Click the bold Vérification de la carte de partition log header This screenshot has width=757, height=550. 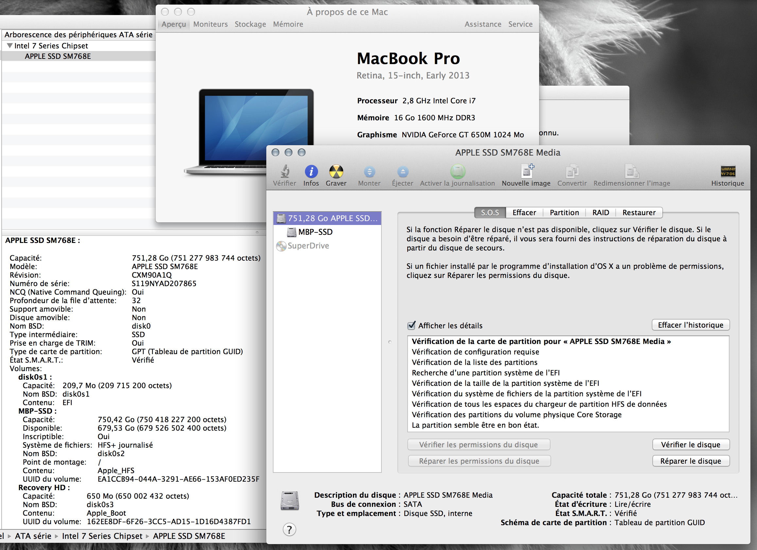click(x=541, y=341)
